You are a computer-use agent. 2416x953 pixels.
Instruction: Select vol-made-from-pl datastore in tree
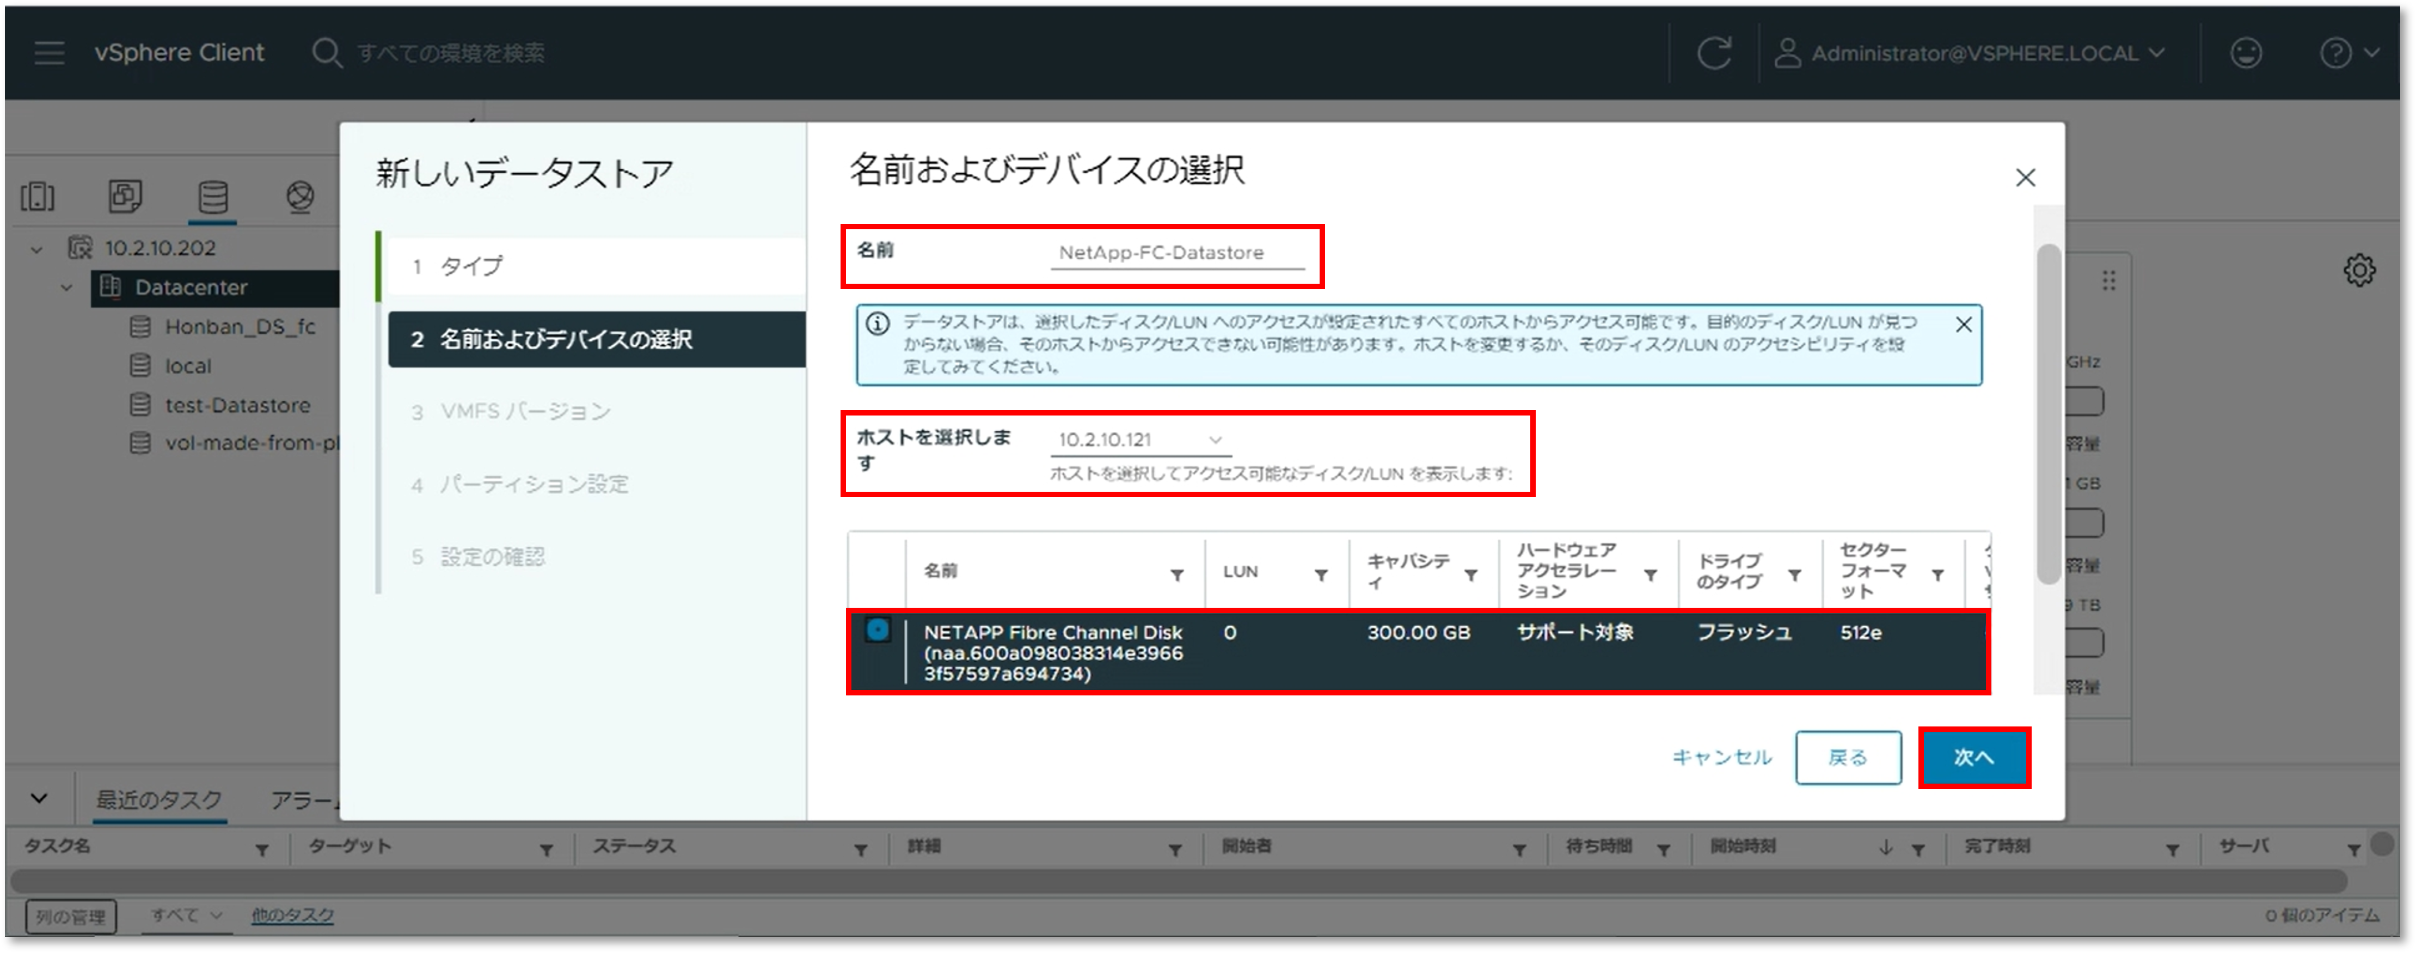[252, 443]
